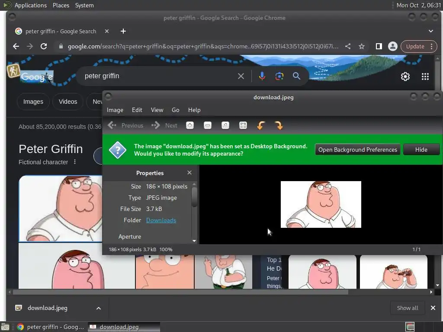443x332 pixels.
Task: Click the zoom in icon in image viewer
Action: tap(190, 125)
